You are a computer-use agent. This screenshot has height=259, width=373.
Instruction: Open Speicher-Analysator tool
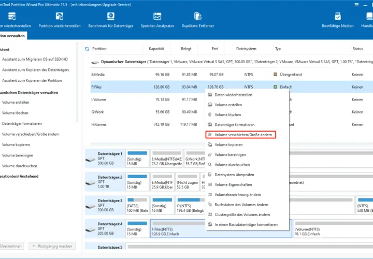157,20
